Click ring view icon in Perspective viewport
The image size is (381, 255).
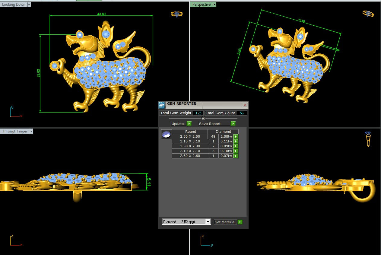tap(368, 14)
